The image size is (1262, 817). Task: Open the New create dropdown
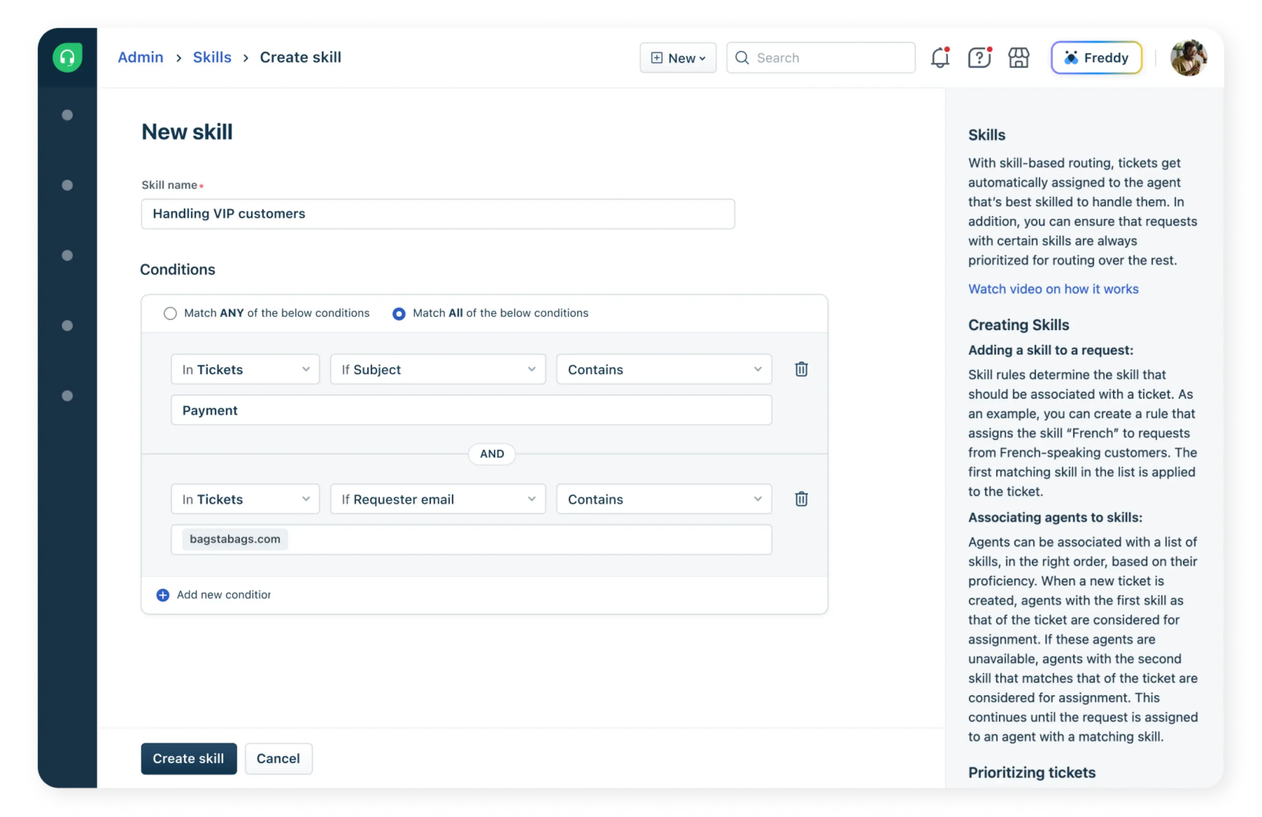point(678,58)
